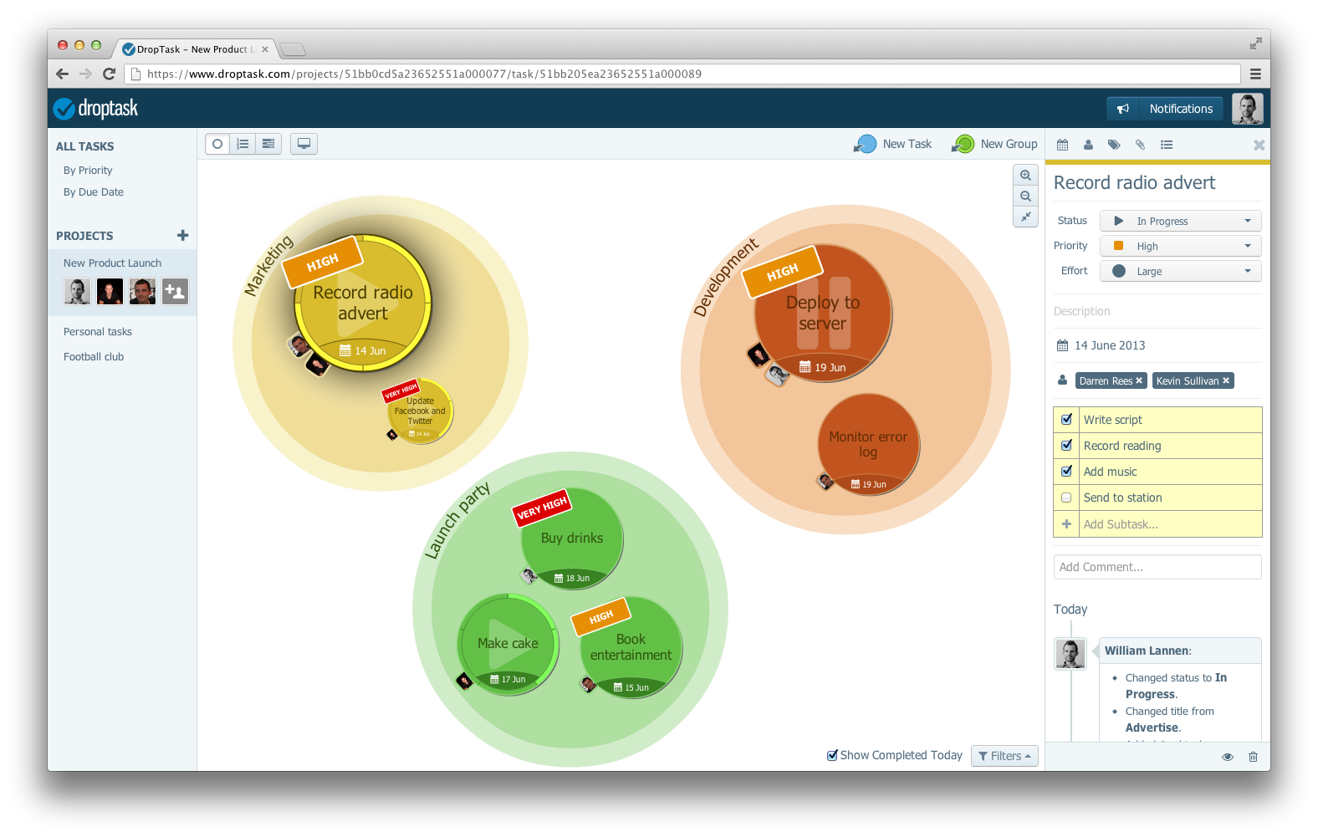
Task: Open a new browser tab
Action: [x=292, y=49]
